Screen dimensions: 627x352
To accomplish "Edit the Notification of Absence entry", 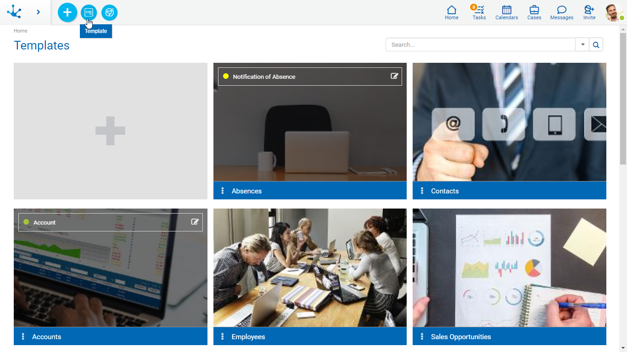I will (394, 76).
